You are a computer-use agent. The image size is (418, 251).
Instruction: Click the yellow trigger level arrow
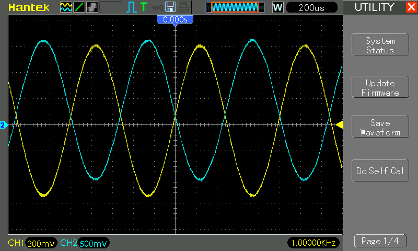339,125
